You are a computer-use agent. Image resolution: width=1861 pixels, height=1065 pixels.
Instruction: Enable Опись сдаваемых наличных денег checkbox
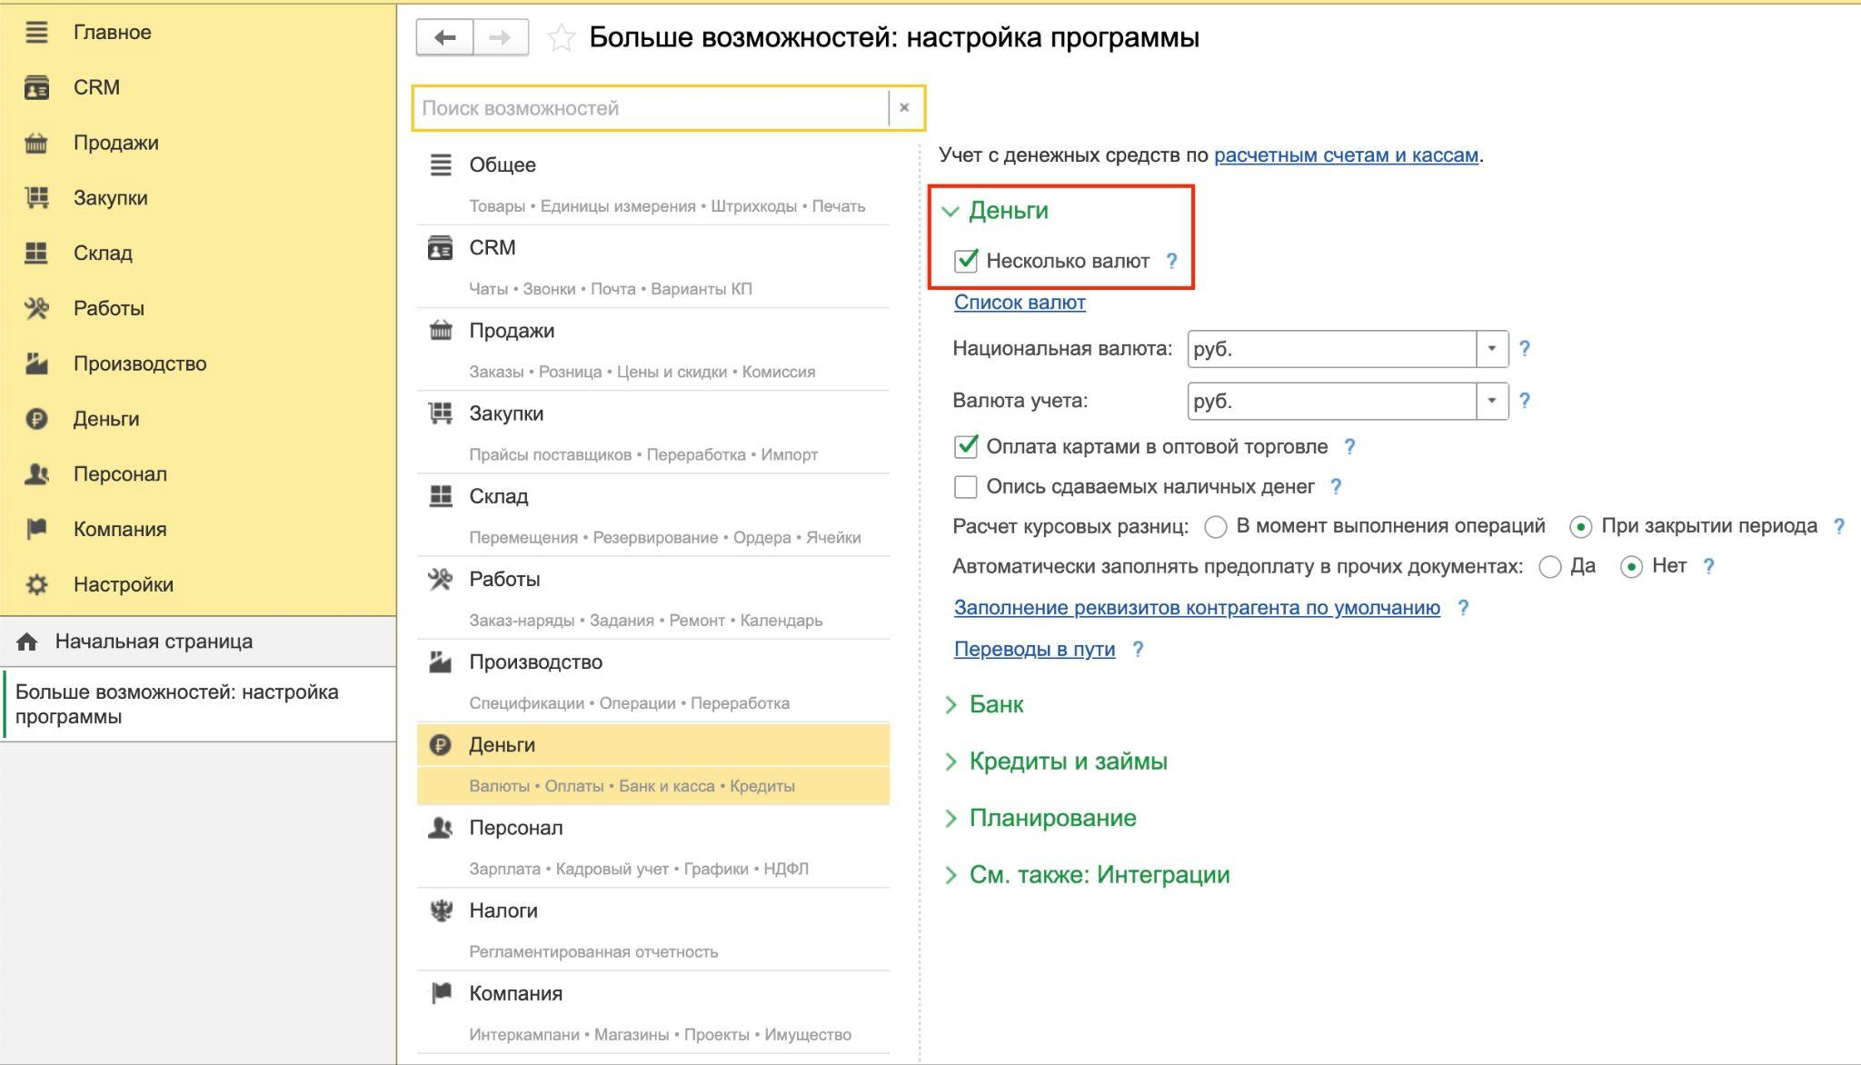[966, 487]
